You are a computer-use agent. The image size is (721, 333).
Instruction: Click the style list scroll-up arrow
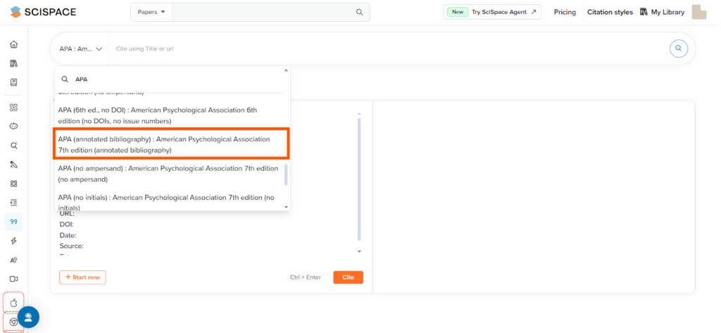[286, 71]
